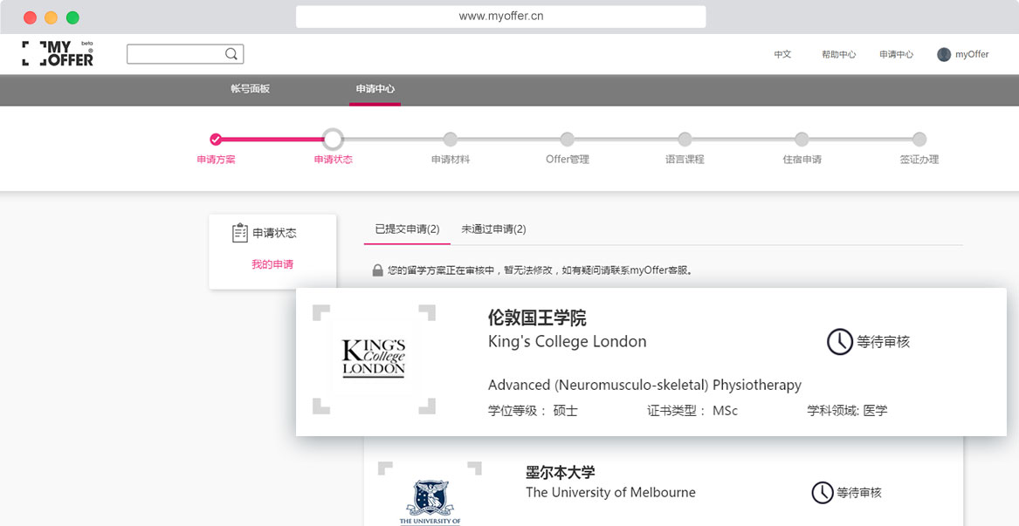Click the Offer管理 step label
Screen dimensions: 1019x526
tap(568, 160)
